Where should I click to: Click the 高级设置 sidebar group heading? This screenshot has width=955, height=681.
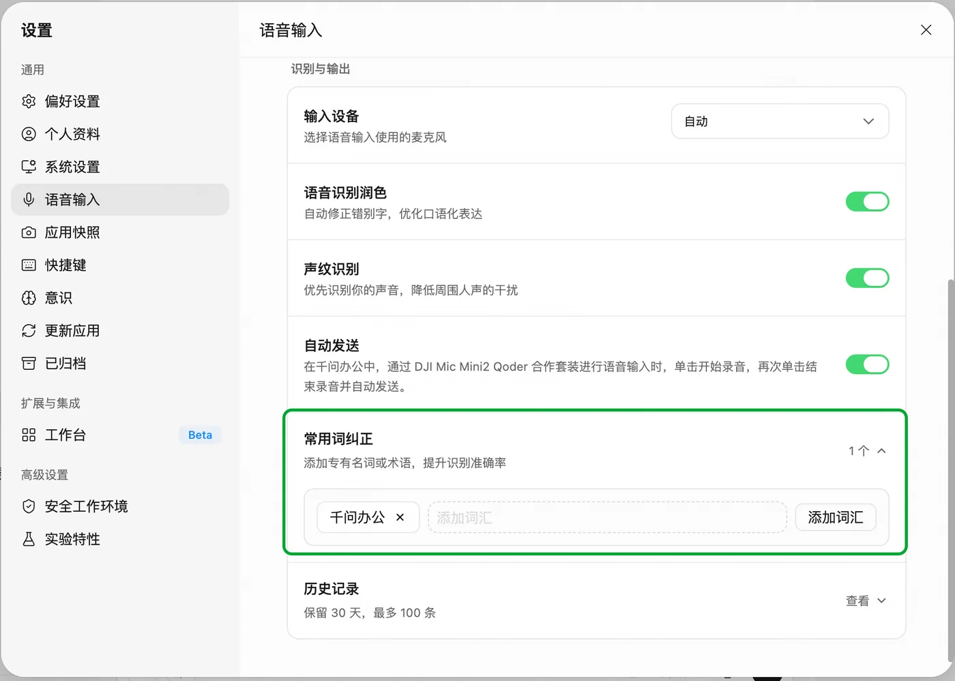[x=45, y=475]
